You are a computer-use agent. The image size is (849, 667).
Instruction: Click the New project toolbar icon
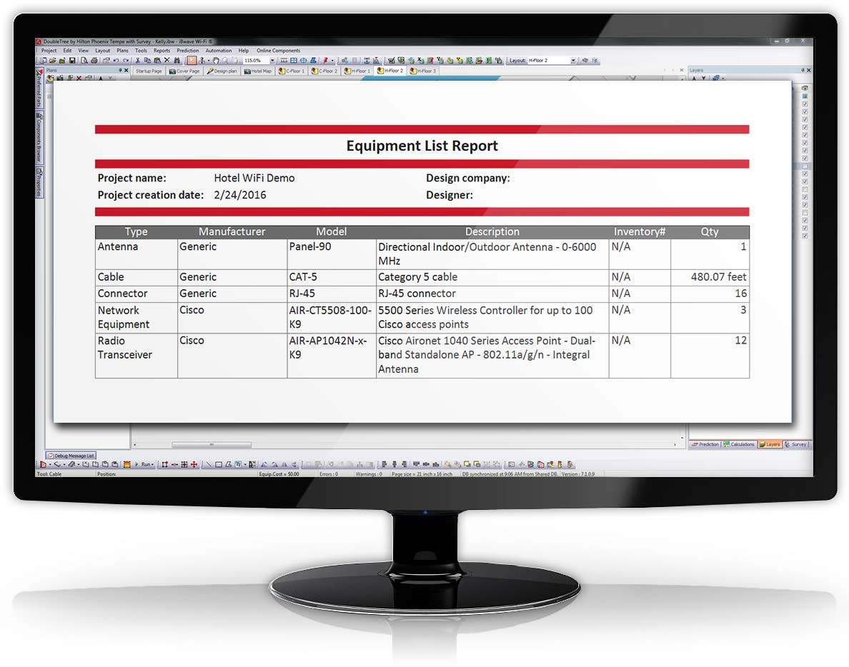43,61
